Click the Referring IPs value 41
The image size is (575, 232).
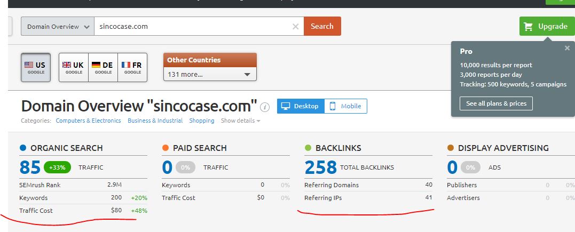[x=429, y=197]
